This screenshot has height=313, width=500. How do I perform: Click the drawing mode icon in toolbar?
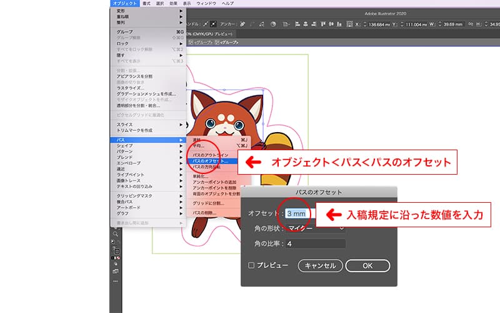[x=116, y=264]
